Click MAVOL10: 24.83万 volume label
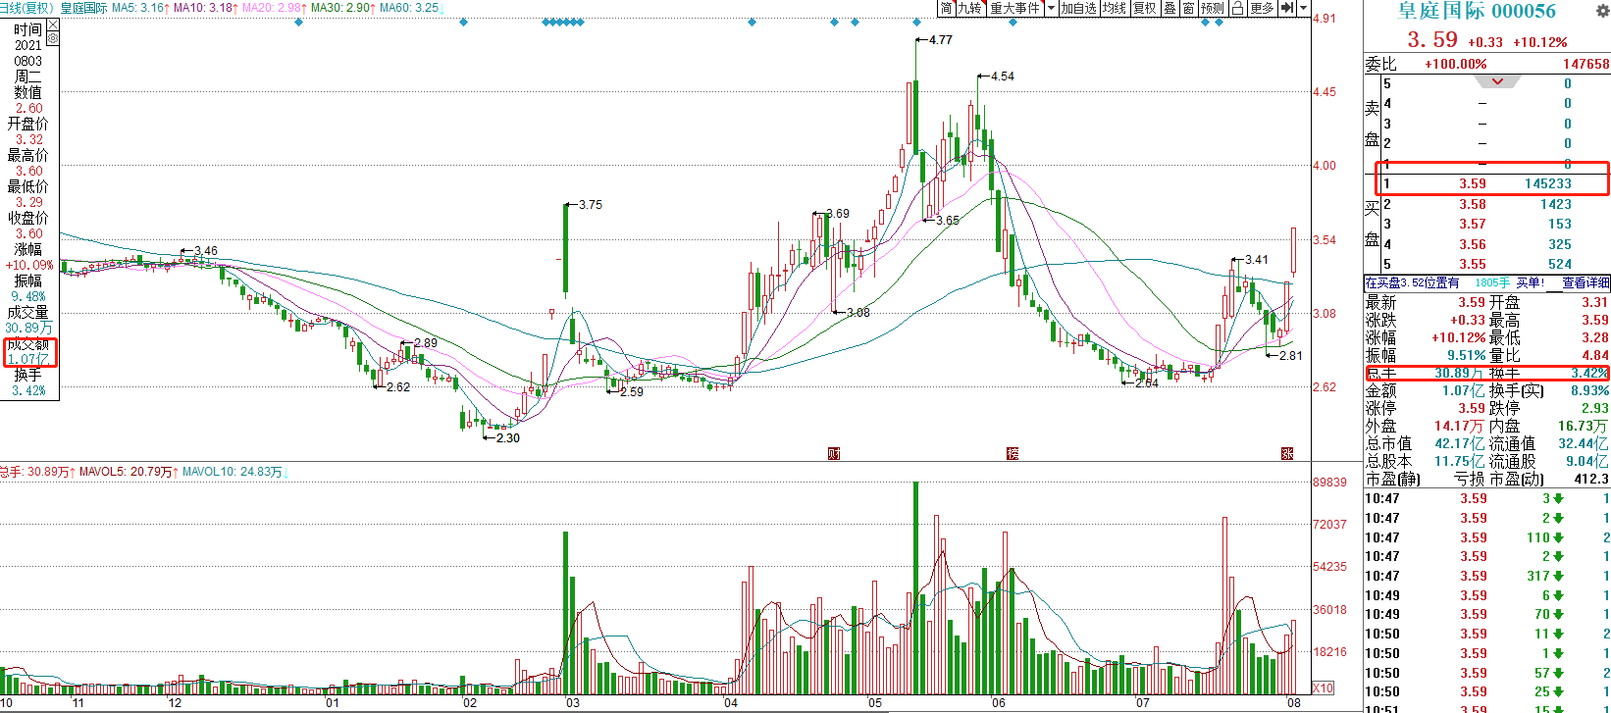Viewport: 1611px width, 713px height. pos(235,472)
